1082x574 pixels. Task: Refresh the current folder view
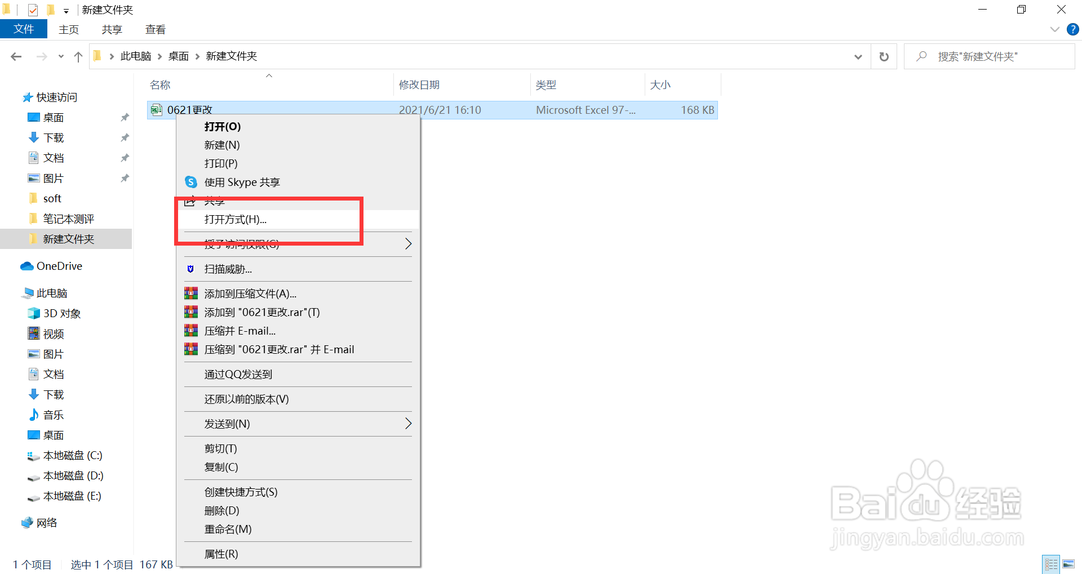click(x=884, y=56)
